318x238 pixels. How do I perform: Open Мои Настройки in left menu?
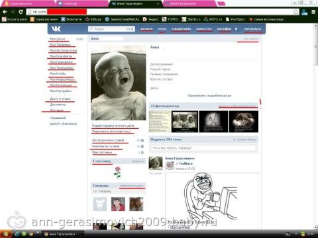tap(61, 91)
